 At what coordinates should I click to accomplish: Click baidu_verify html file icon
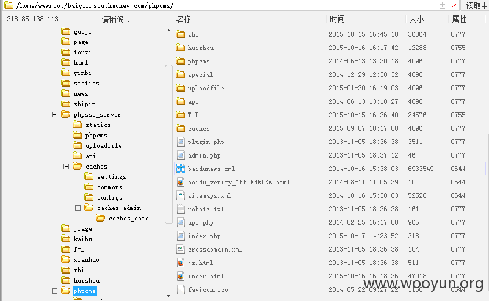(181, 182)
